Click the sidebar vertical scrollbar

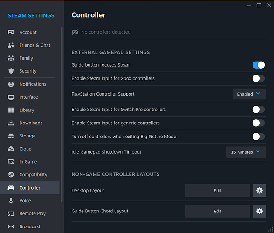click(62, 115)
